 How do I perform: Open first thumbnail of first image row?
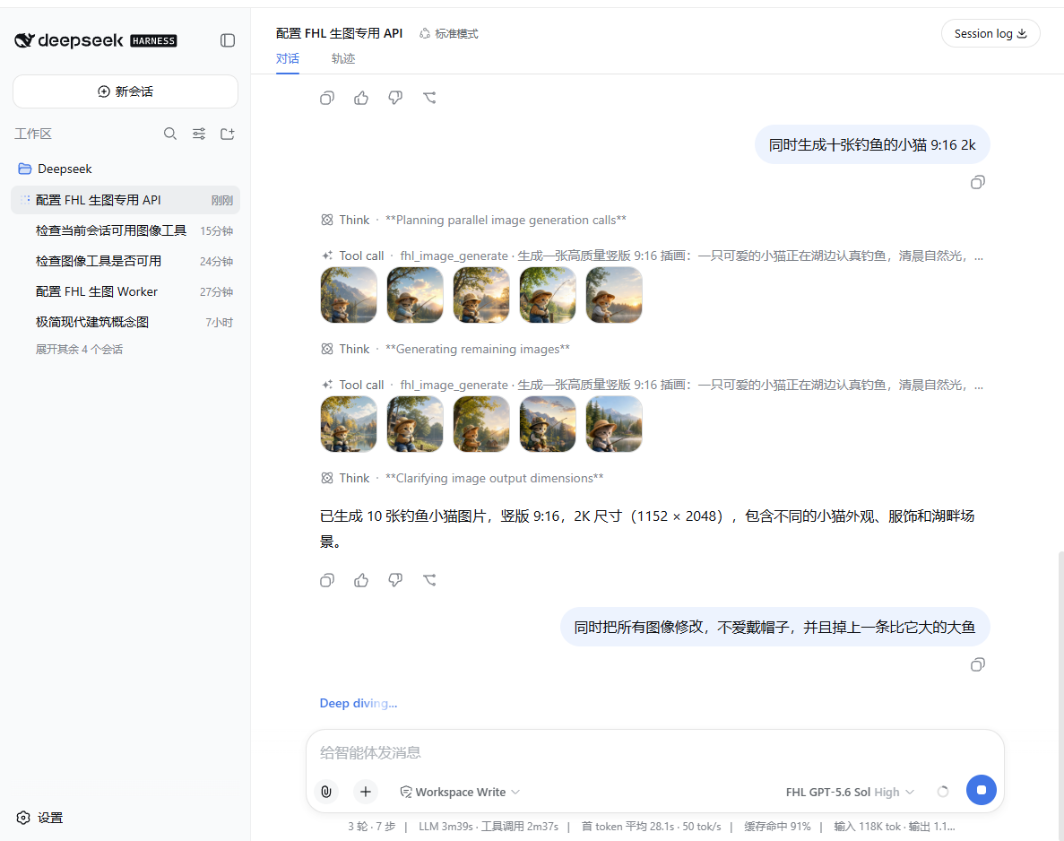click(x=349, y=295)
